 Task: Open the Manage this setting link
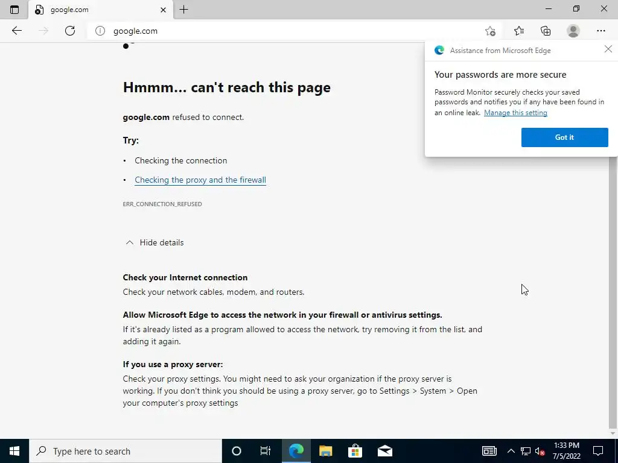[x=515, y=113]
